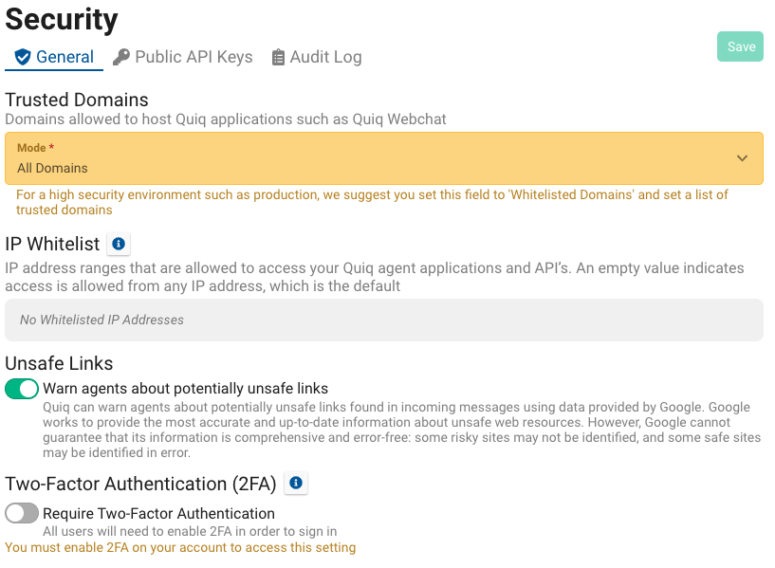775x568 pixels.
Task: Click the No Whitelisted IP Addresses field
Action: 384,320
